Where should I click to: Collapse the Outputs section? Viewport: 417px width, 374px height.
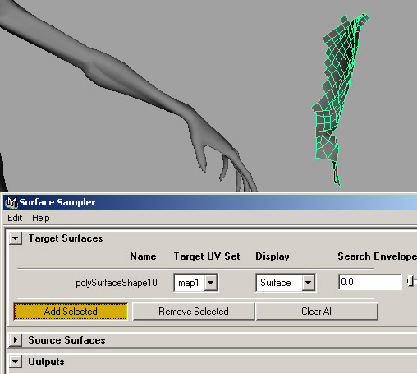(16, 362)
